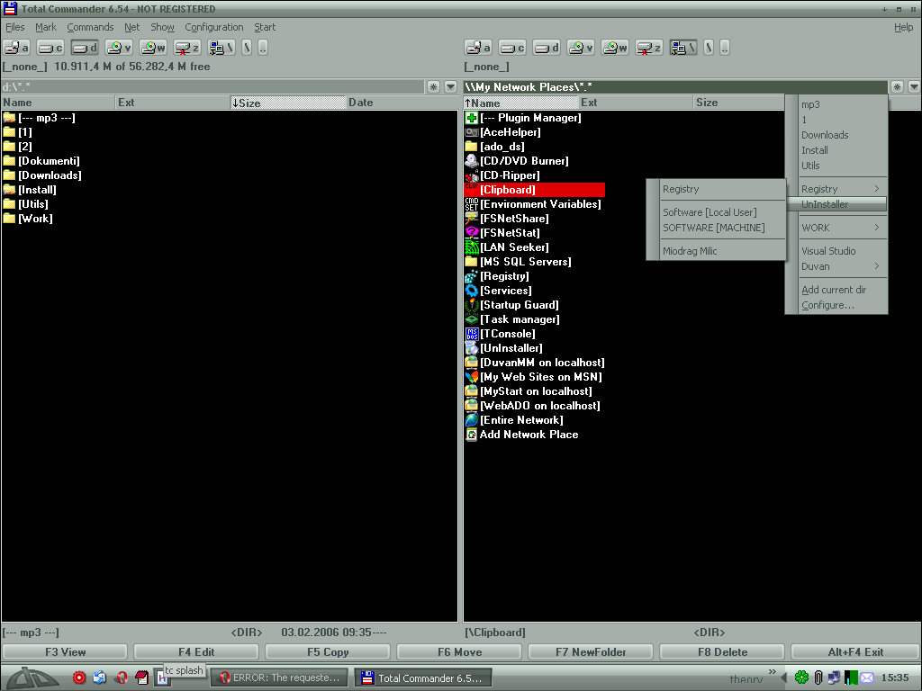Select drive a in right panel
The image size is (922, 691).
[478, 48]
